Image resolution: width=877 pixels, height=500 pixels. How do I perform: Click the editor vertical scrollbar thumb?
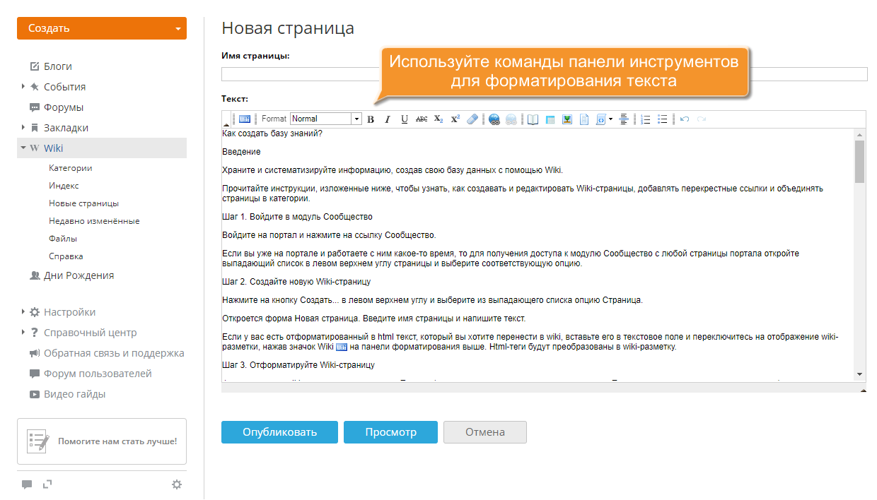tap(860, 162)
